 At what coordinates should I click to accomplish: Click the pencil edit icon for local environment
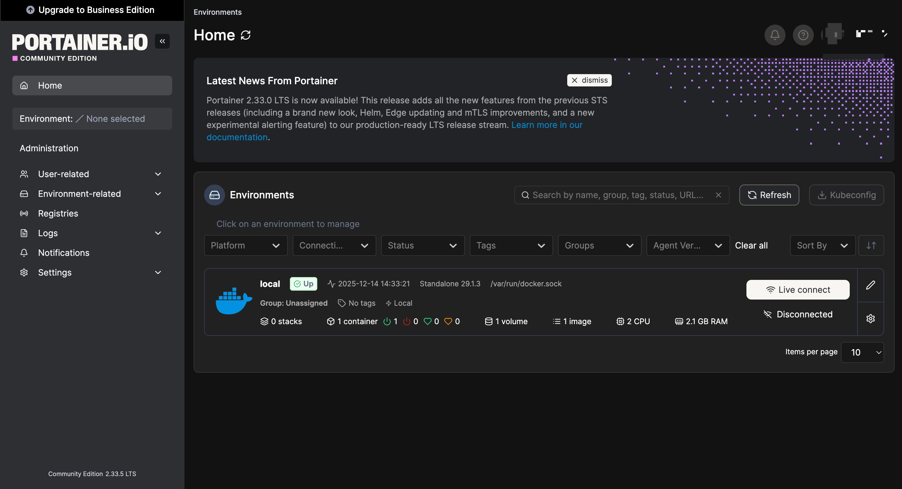tap(870, 285)
